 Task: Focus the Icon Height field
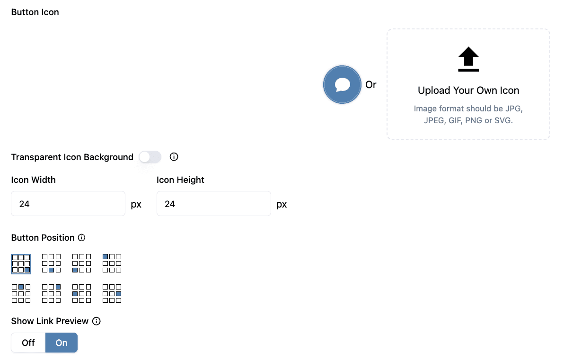214,204
